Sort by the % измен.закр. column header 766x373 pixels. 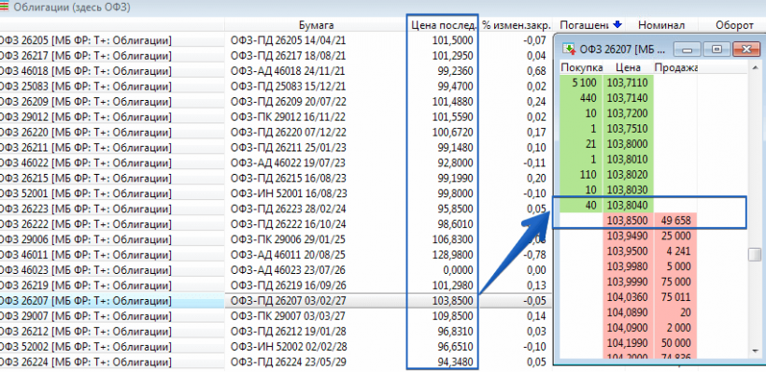pos(516,25)
